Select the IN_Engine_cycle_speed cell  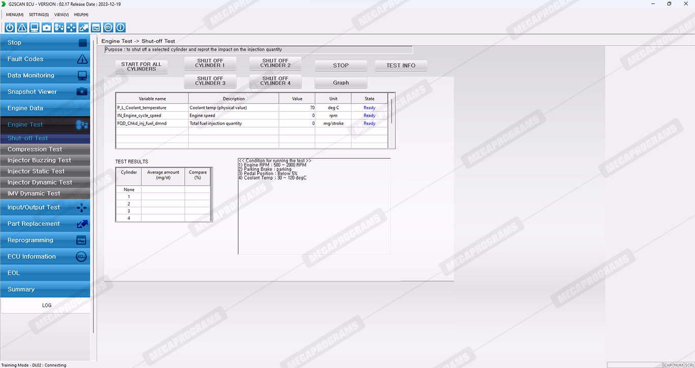152,116
